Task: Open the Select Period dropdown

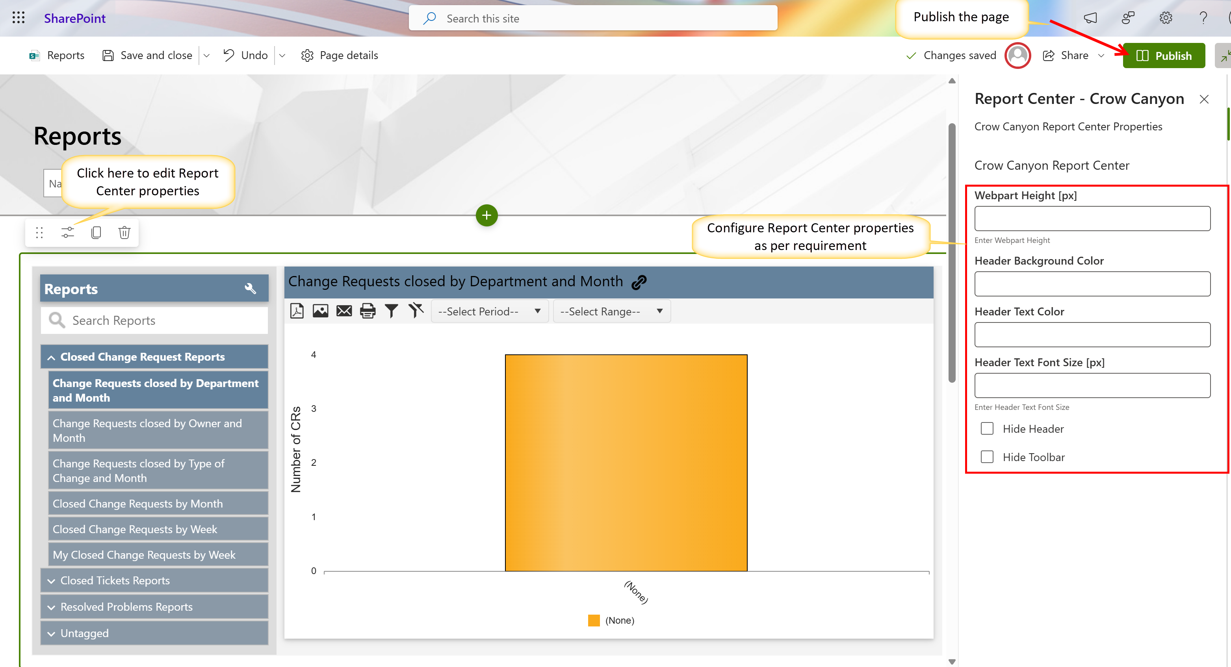Action: [489, 311]
